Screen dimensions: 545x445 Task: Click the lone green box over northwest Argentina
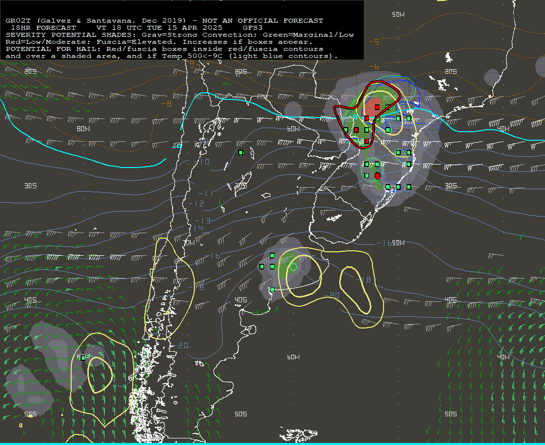click(x=241, y=153)
